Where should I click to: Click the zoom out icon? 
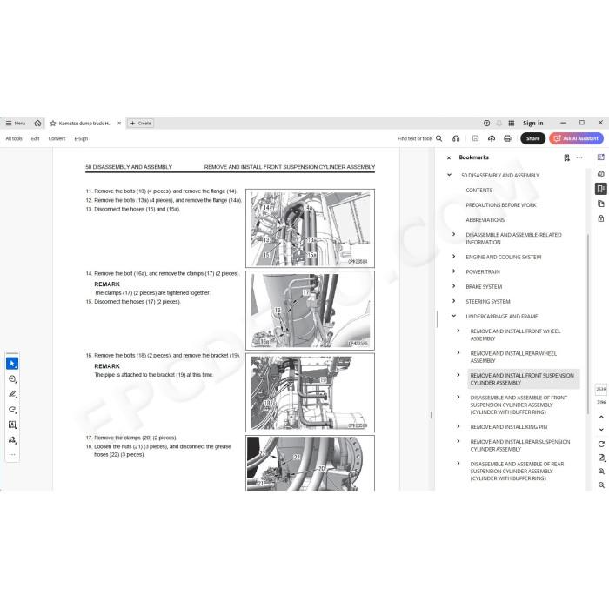[601, 485]
